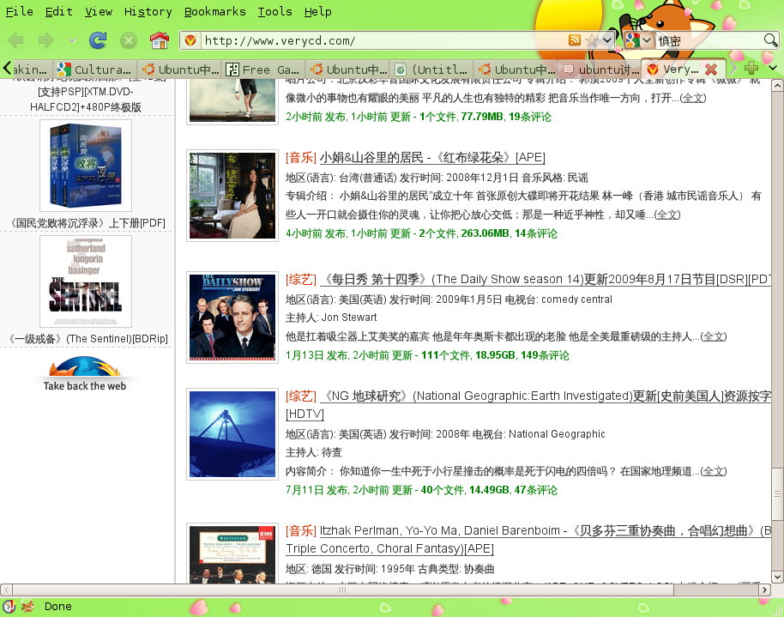Switch to the Free Ga... tab
This screenshot has width=784, height=617.
pyautogui.click(x=263, y=69)
